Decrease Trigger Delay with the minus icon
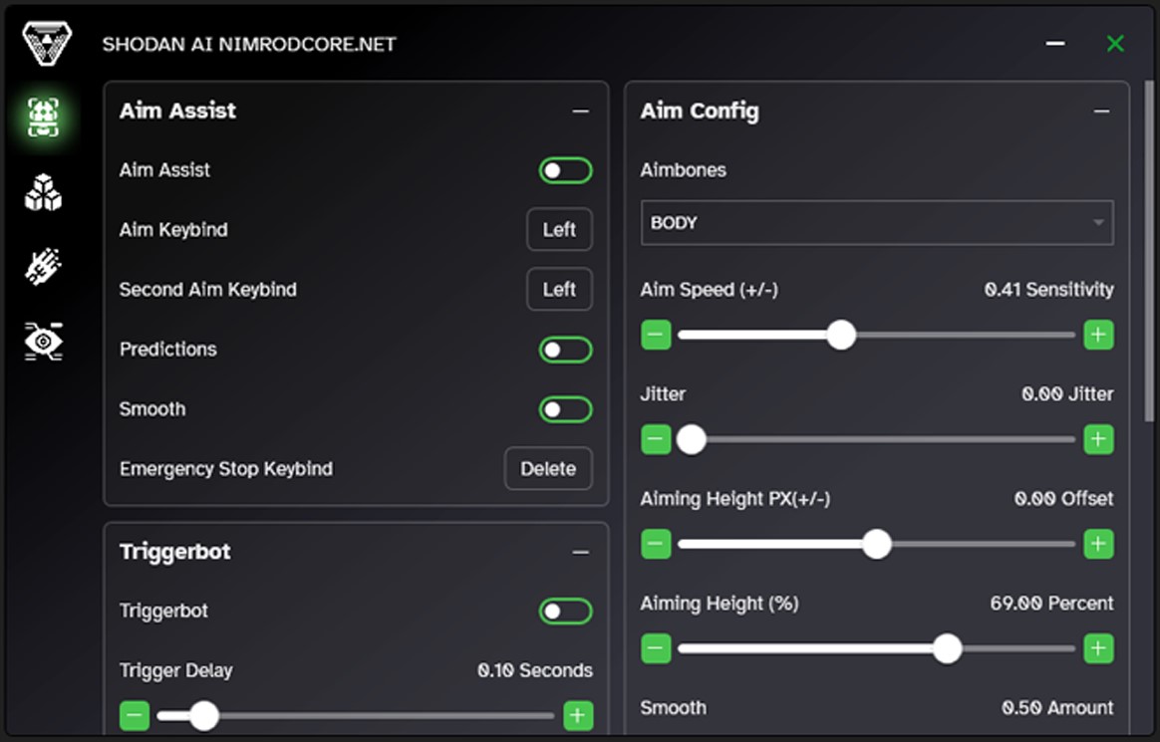Image resolution: width=1160 pixels, height=742 pixels. click(135, 715)
